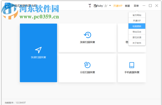Open 手机数据恢复 phone data recovery

[x=132, y=68]
